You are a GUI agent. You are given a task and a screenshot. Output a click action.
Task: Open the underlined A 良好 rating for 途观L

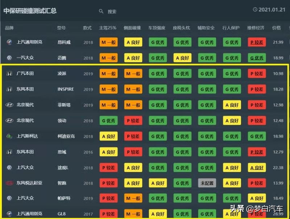click(257, 168)
